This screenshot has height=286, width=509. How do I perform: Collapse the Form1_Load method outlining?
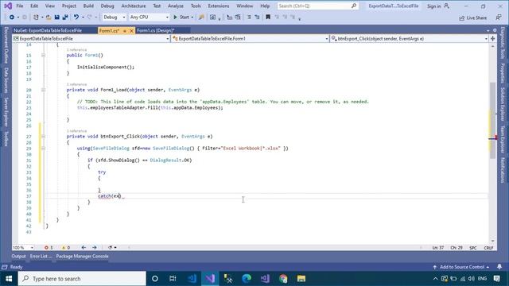coord(43,90)
